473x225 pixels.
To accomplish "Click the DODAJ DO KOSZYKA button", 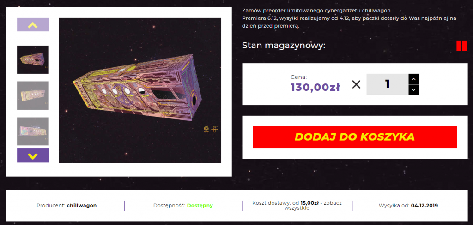I will (355, 137).
